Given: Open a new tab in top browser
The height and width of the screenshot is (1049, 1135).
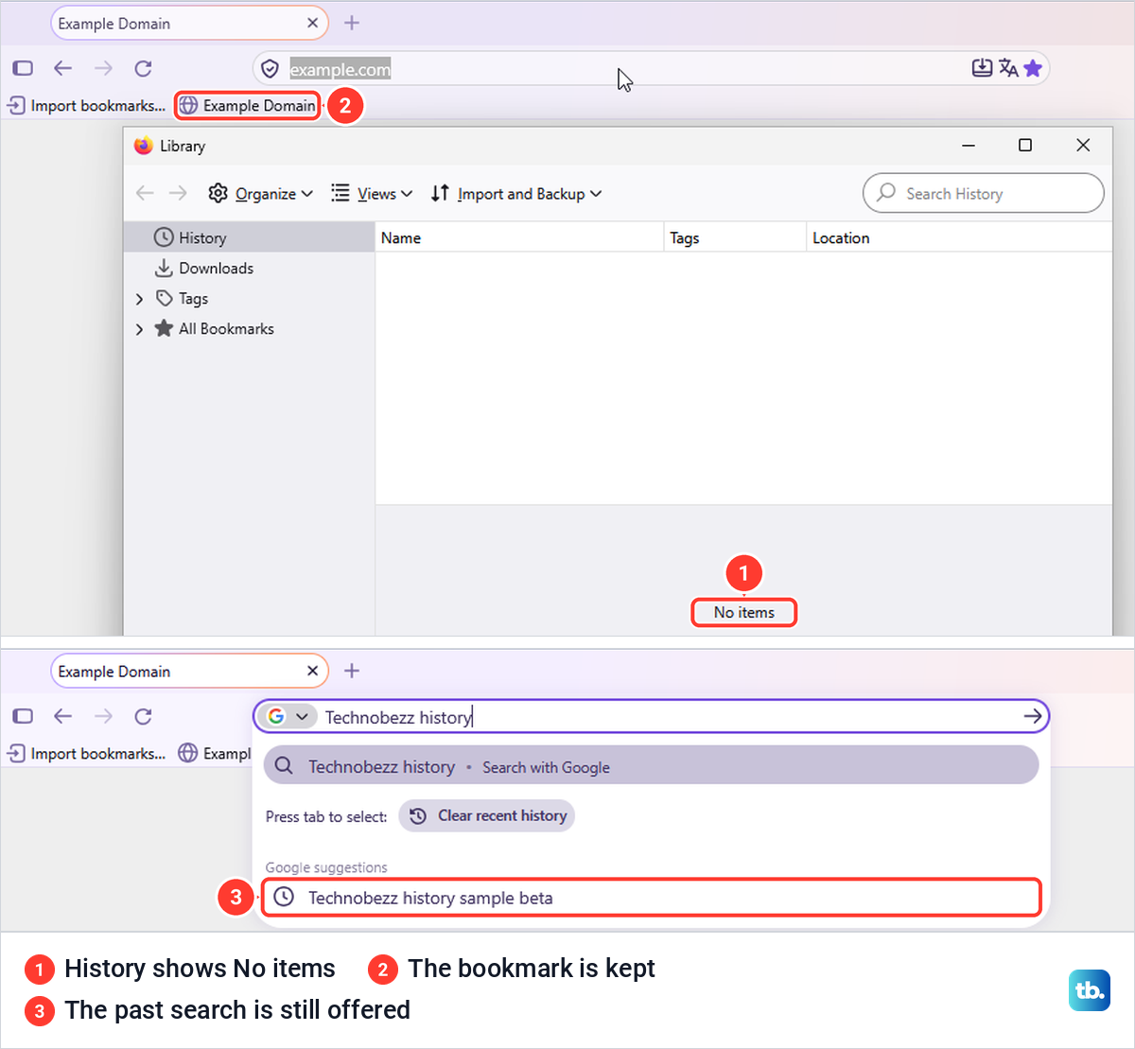Looking at the screenshot, I should click(352, 23).
